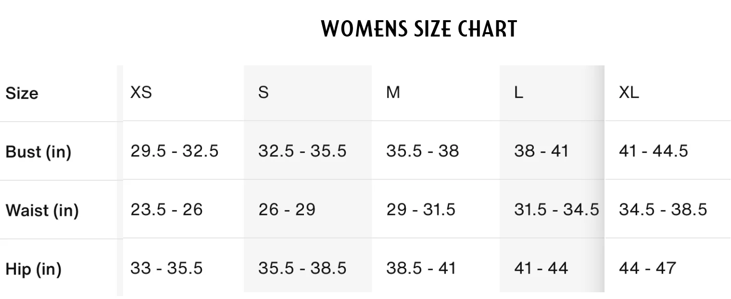731x299 pixels.
Task: Select the M size column header
Action: click(x=393, y=92)
